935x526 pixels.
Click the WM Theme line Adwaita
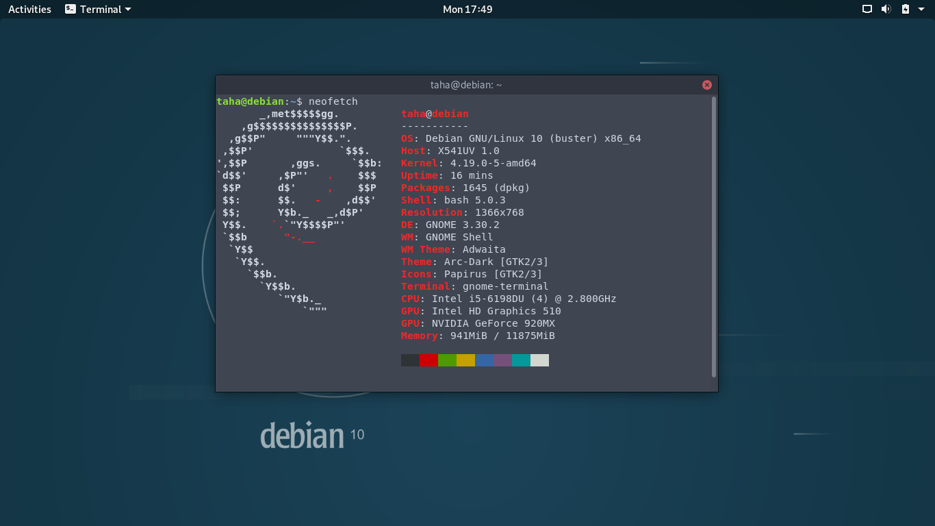coord(453,249)
